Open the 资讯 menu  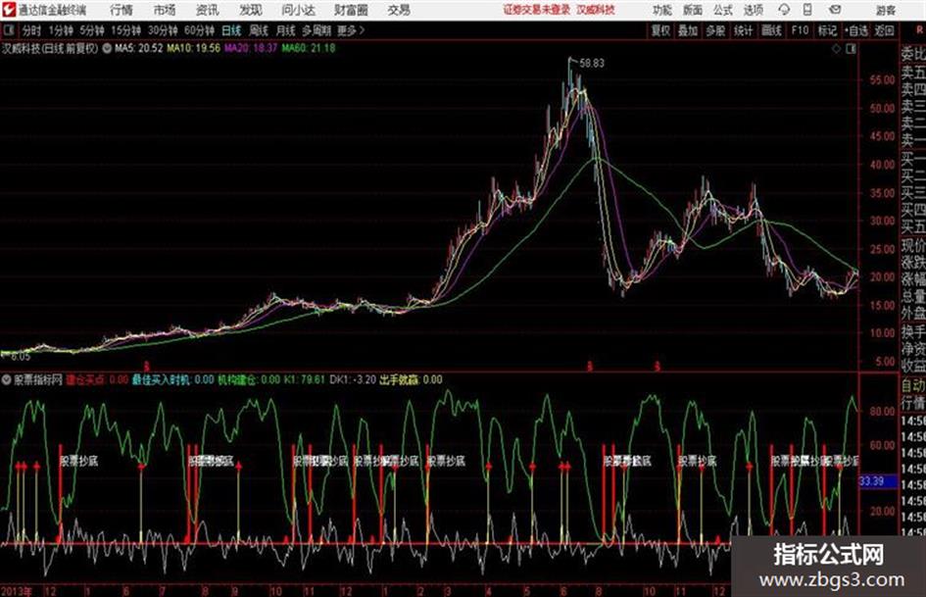coord(207,10)
